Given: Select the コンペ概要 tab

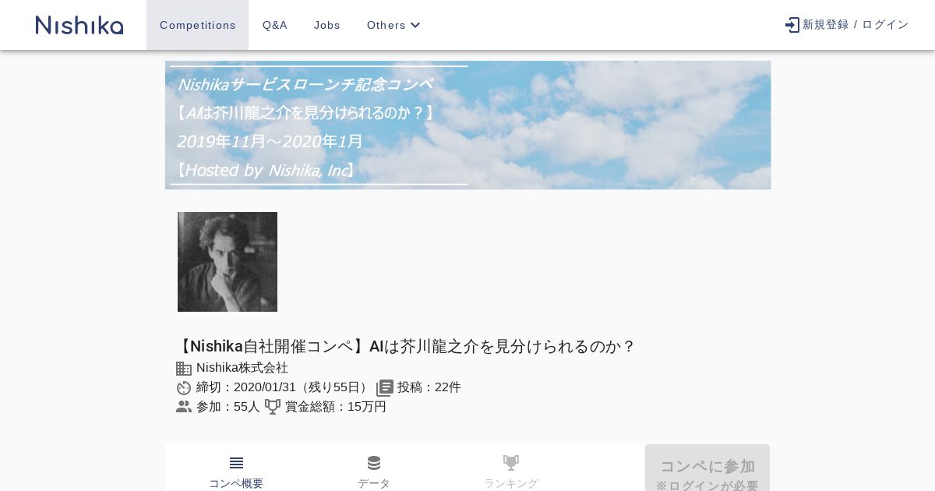Looking at the screenshot, I should 236,472.
